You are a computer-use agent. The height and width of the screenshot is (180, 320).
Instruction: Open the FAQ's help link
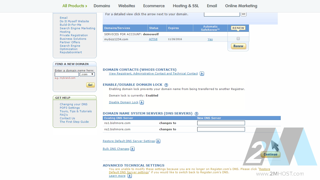coord(64,115)
